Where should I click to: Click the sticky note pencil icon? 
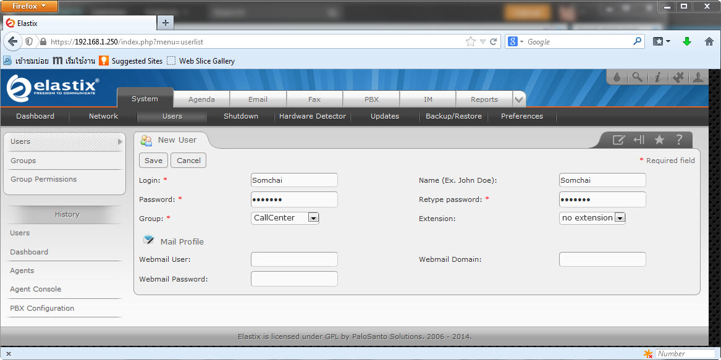coord(618,140)
